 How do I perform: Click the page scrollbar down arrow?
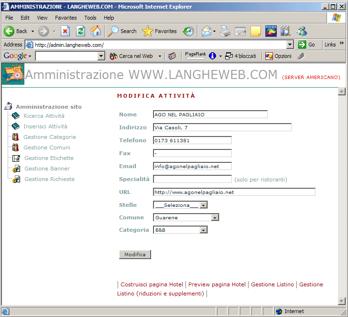pos(342,301)
